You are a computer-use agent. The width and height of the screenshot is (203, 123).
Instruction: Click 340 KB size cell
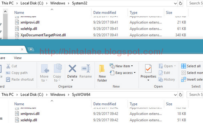tap(181, 35)
